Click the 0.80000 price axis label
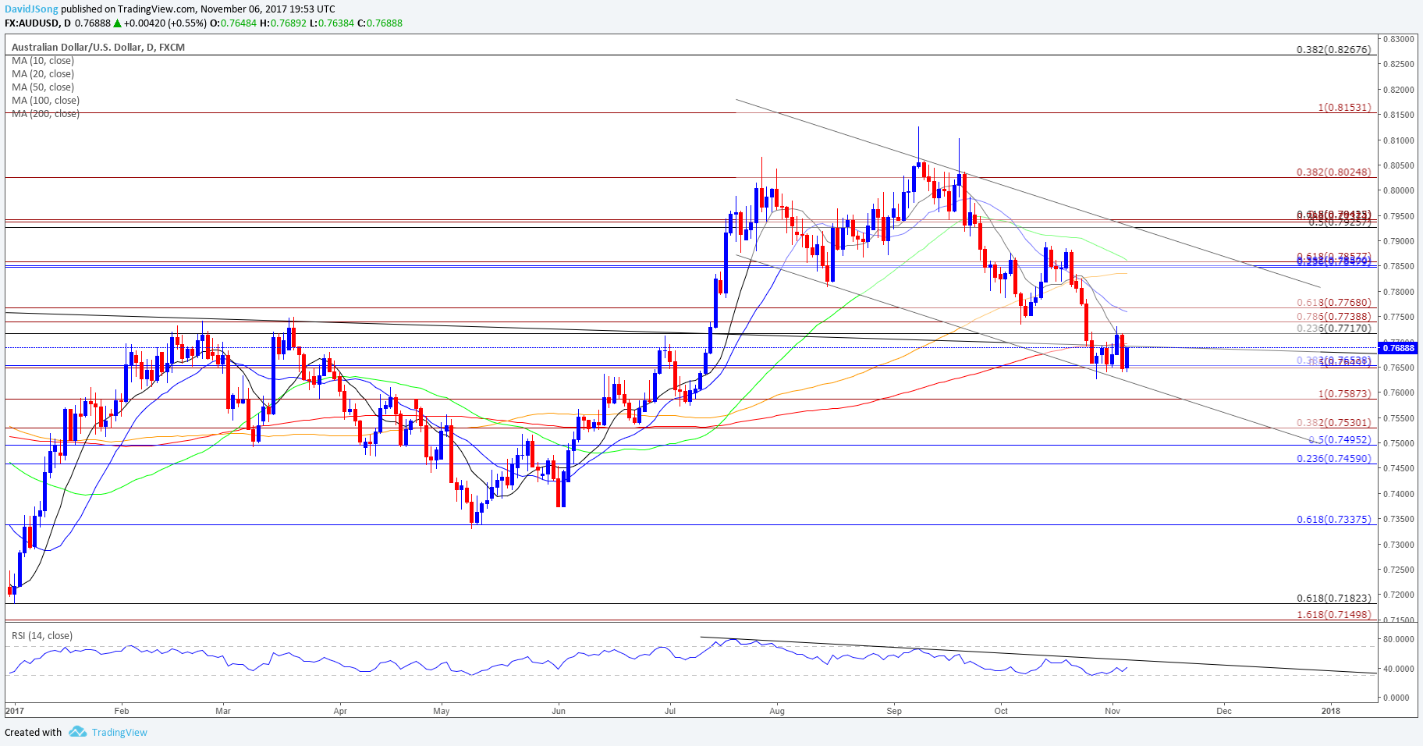The width and height of the screenshot is (1423, 746). point(1399,190)
